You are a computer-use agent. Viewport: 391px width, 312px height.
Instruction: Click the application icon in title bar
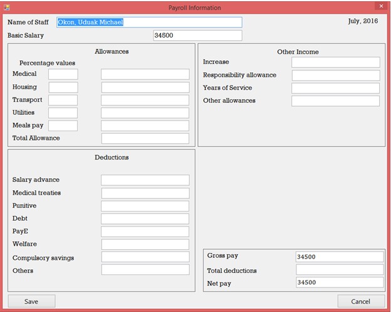(7, 8)
